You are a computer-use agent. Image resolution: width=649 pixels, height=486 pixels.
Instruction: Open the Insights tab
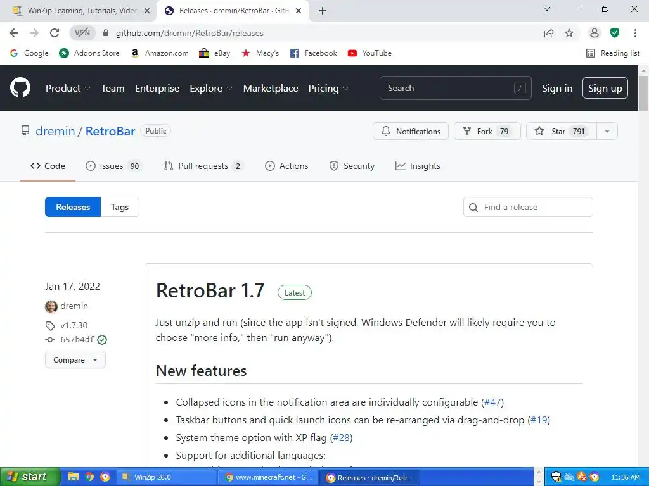(418, 166)
